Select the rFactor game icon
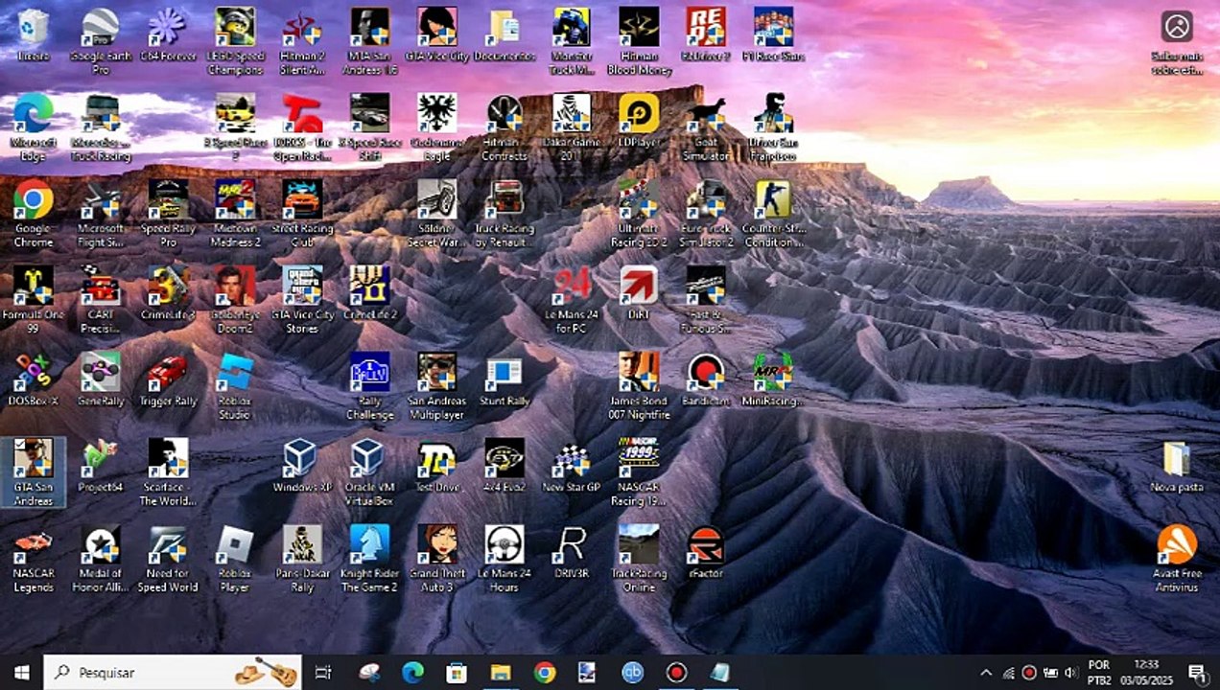The width and height of the screenshot is (1220, 690). pyautogui.click(x=706, y=553)
